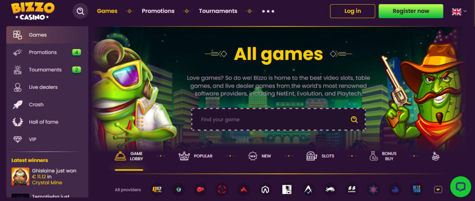Expand the language selector with UK flag
The width and height of the screenshot is (475, 201).
point(459,12)
